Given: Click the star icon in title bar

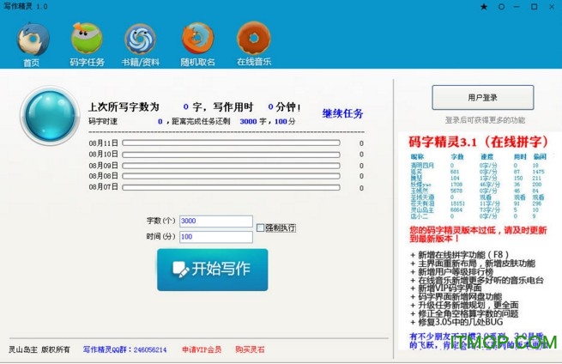Looking at the screenshot, I should pos(485,7).
